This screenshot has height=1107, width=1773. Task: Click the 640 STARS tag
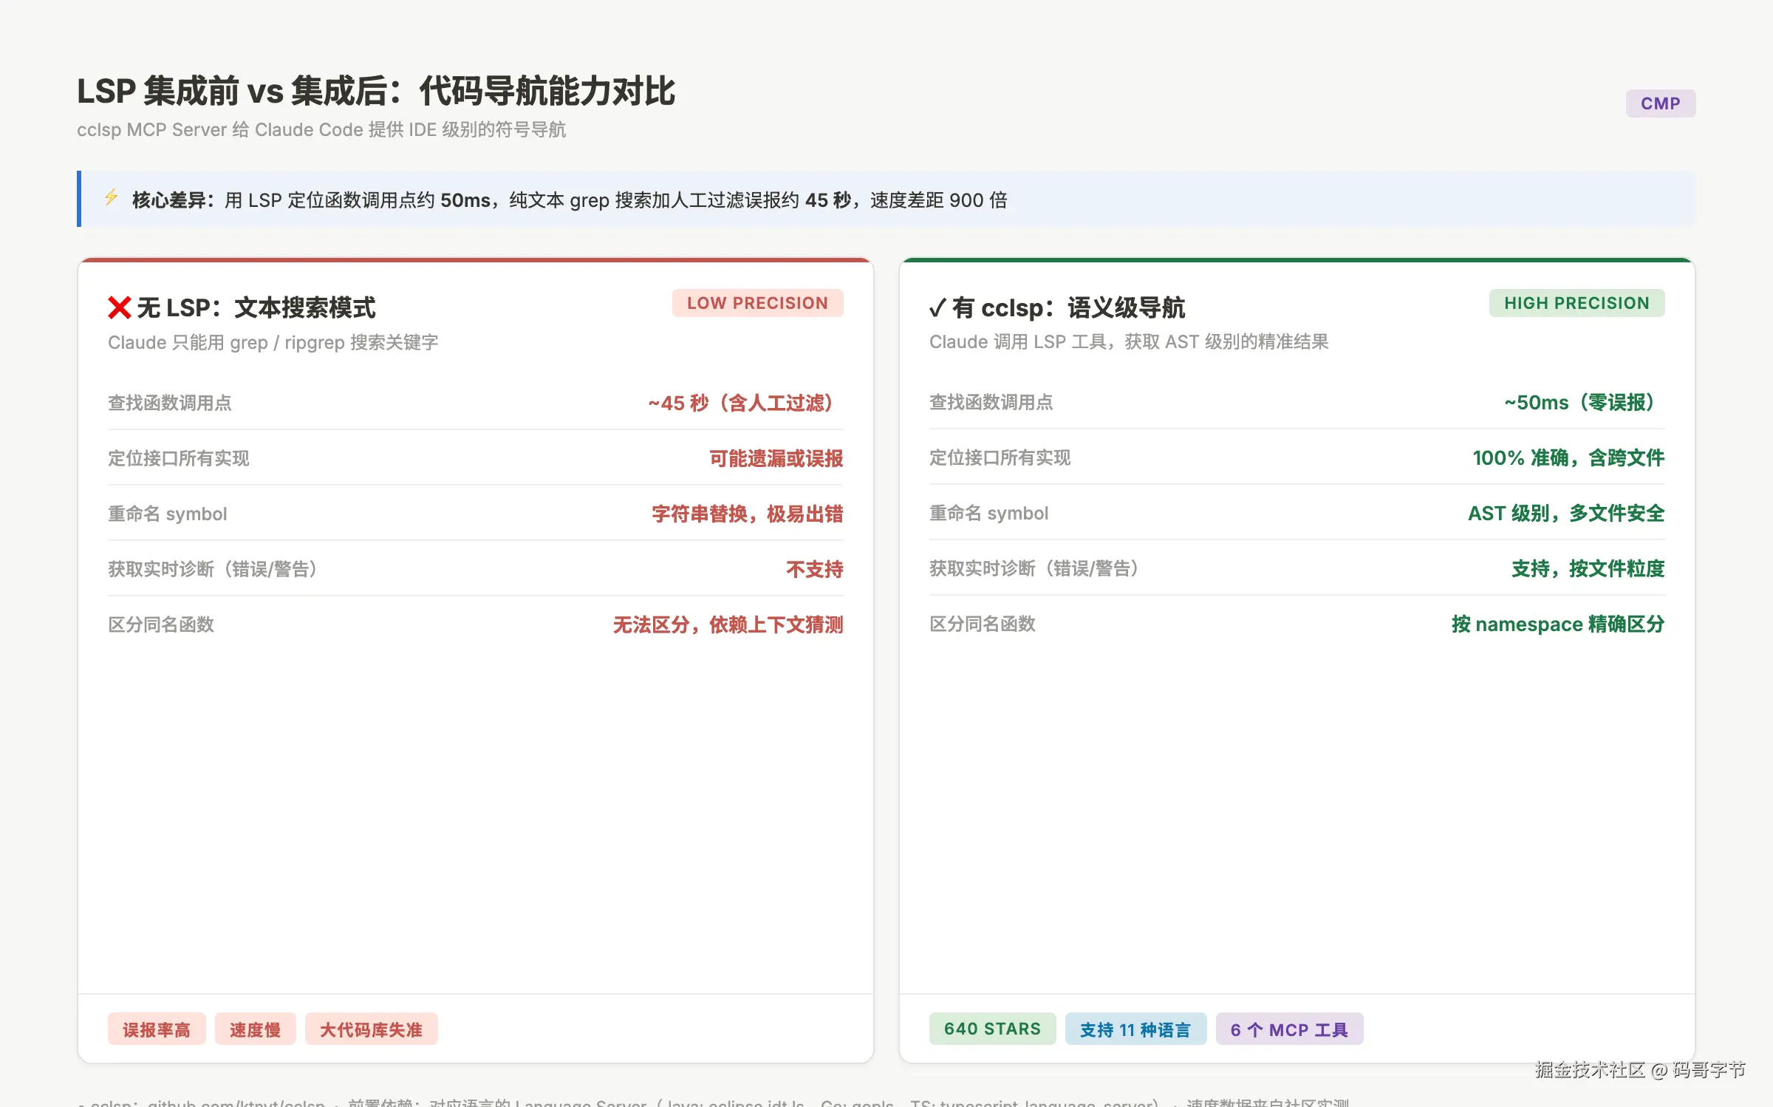pos(992,1029)
